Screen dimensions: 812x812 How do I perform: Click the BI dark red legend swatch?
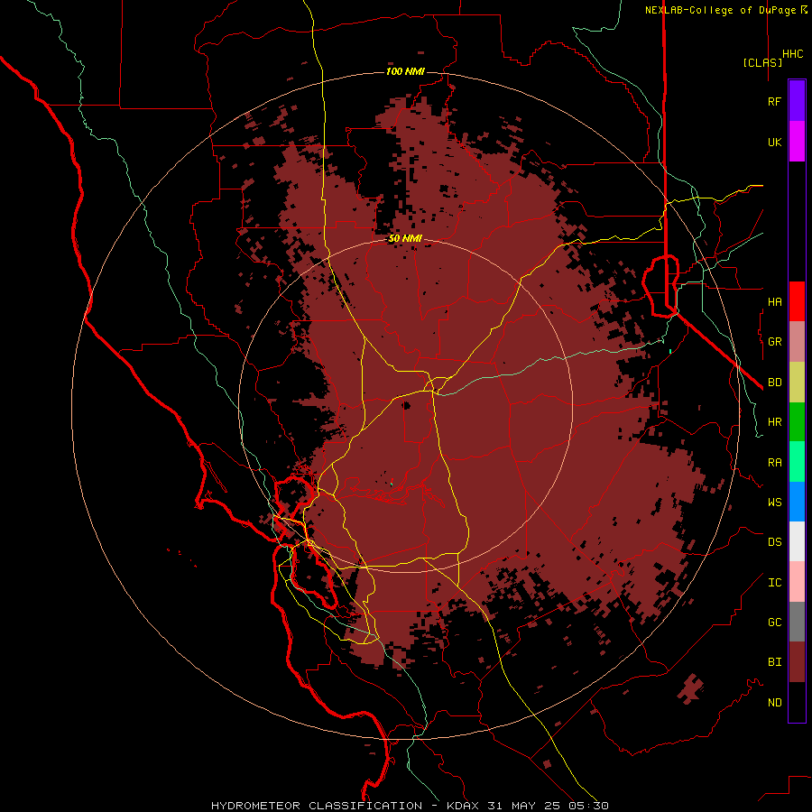(797, 662)
